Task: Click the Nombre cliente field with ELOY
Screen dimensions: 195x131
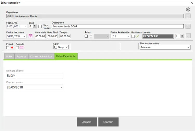Action: pyautogui.click(x=34, y=76)
